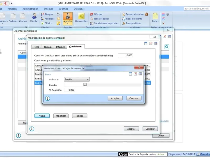Click the info icon in Agentes comerciales window

coord(18,136)
